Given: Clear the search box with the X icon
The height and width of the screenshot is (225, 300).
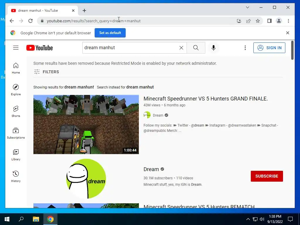Looking at the screenshot, I should [181, 48].
